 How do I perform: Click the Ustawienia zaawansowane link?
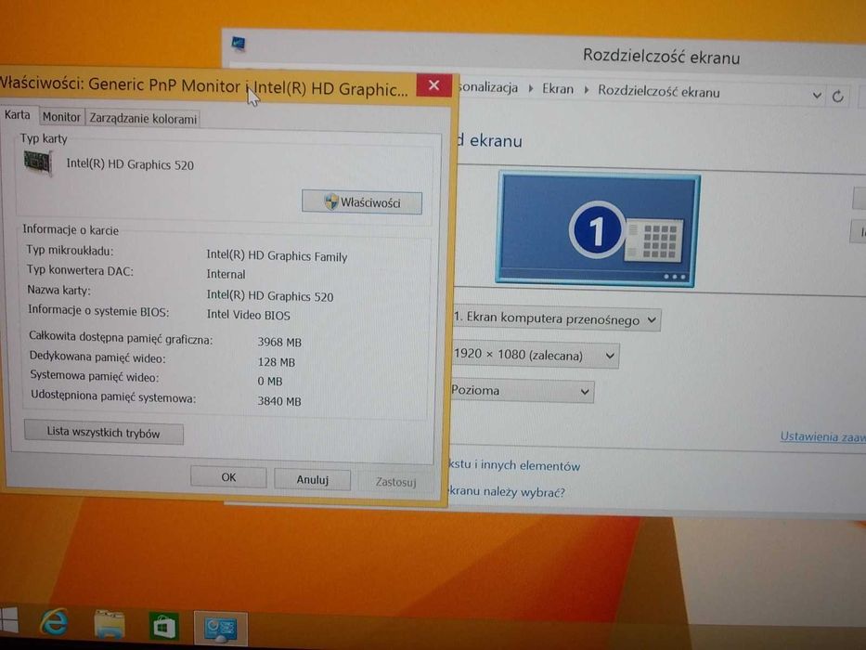tap(823, 436)
